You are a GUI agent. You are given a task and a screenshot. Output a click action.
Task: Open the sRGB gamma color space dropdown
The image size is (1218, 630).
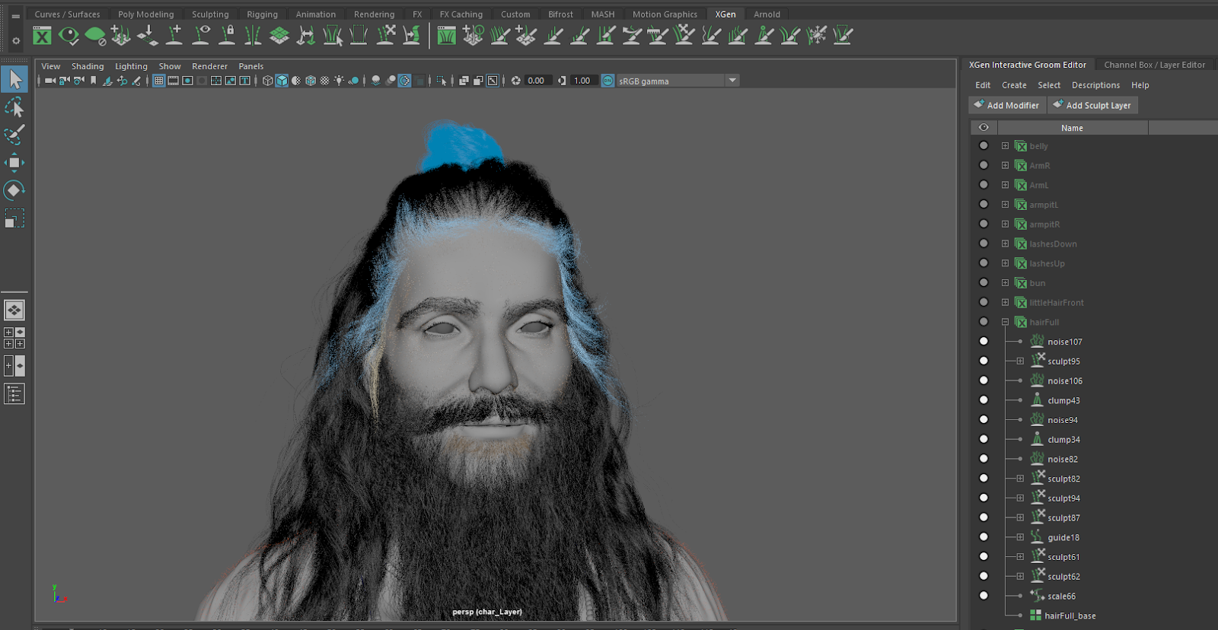click(732, 81)
